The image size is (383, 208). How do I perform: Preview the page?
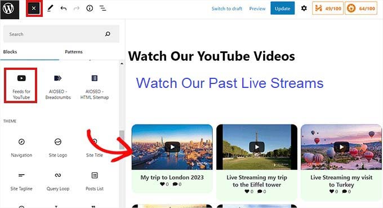(257, 8)
